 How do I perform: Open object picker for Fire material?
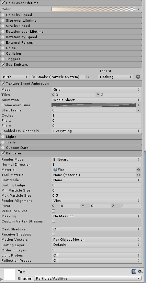pyautogui.click(x=138, y=170)
